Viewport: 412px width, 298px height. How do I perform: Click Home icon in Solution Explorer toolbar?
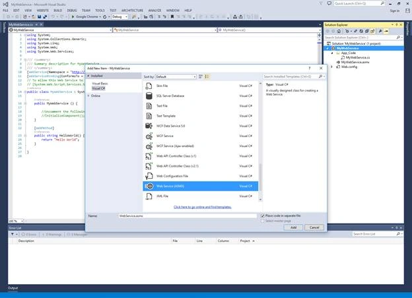(339, 31)
